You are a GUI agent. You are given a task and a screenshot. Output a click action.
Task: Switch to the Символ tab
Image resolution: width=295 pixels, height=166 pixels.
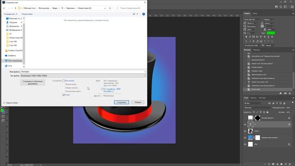click(x=247, y=13)
